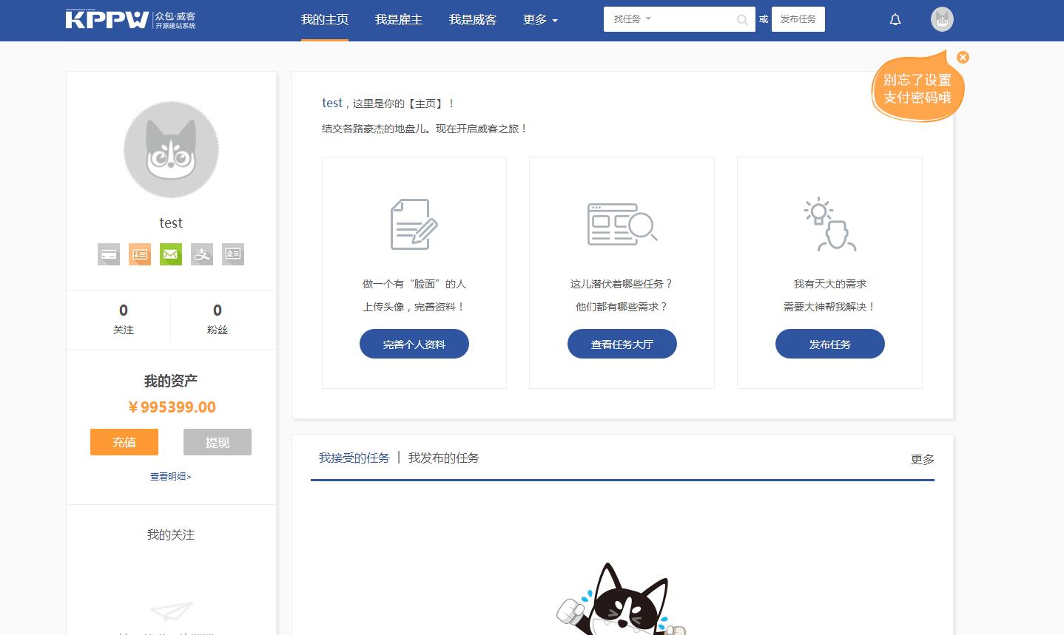The image size is (1064, 635).
Task: Switch to 我发布的任务 tab
Action: coord(444,458)
